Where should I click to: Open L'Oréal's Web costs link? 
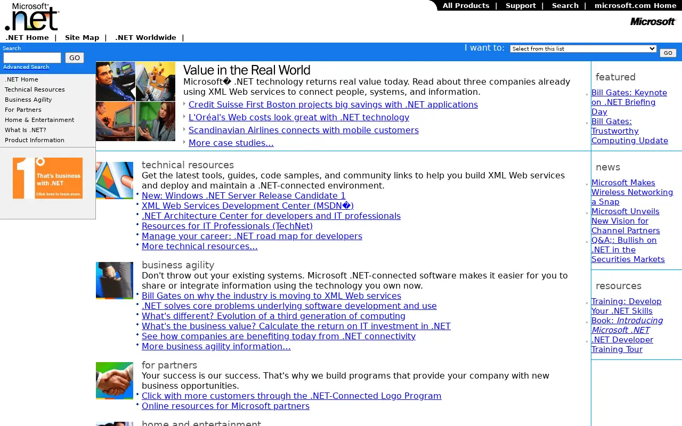coord(299,117)
